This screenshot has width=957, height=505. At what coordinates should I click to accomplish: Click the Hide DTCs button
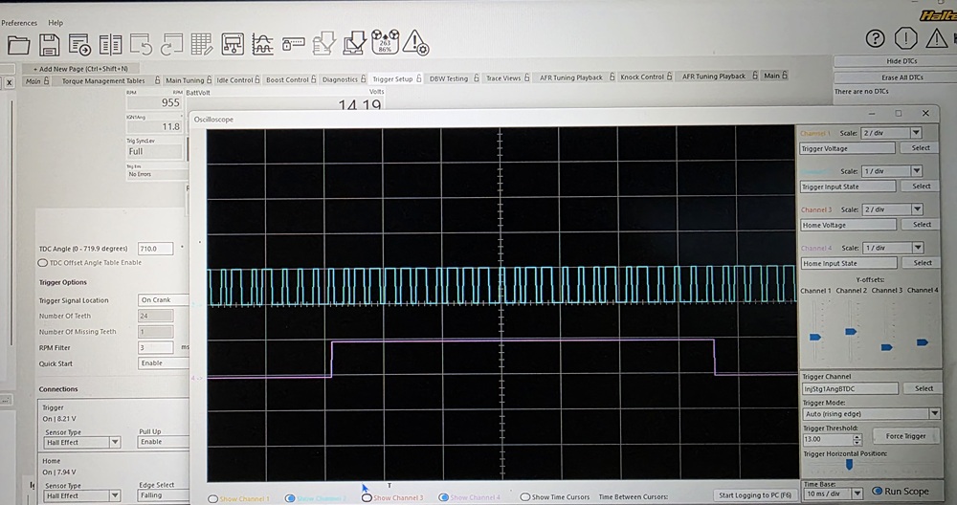point(901,61)
